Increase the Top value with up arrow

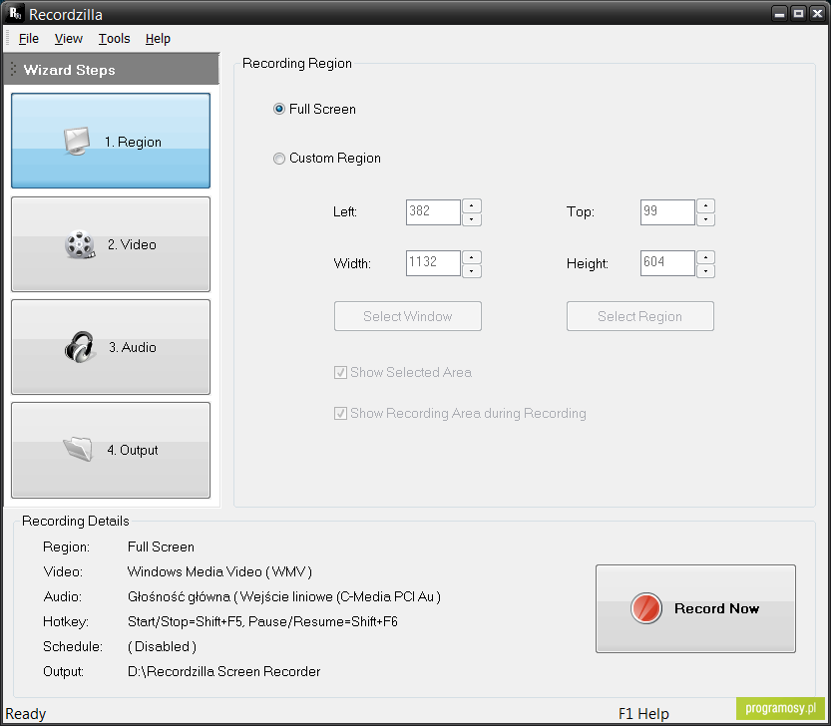705,205
